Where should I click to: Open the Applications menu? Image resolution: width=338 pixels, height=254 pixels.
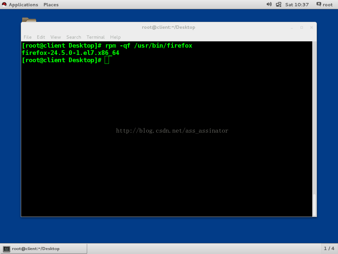coord(23,5)
